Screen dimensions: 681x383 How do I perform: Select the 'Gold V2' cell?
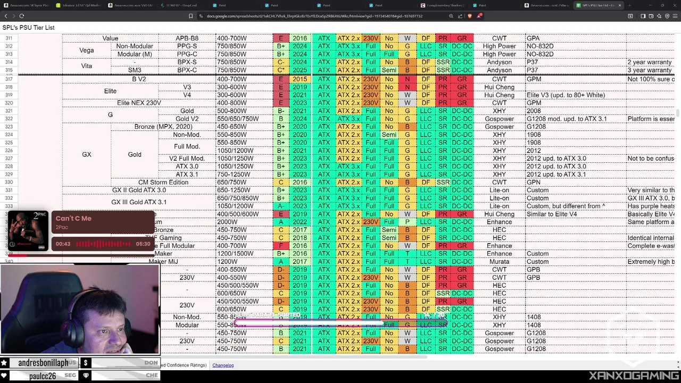187,119
